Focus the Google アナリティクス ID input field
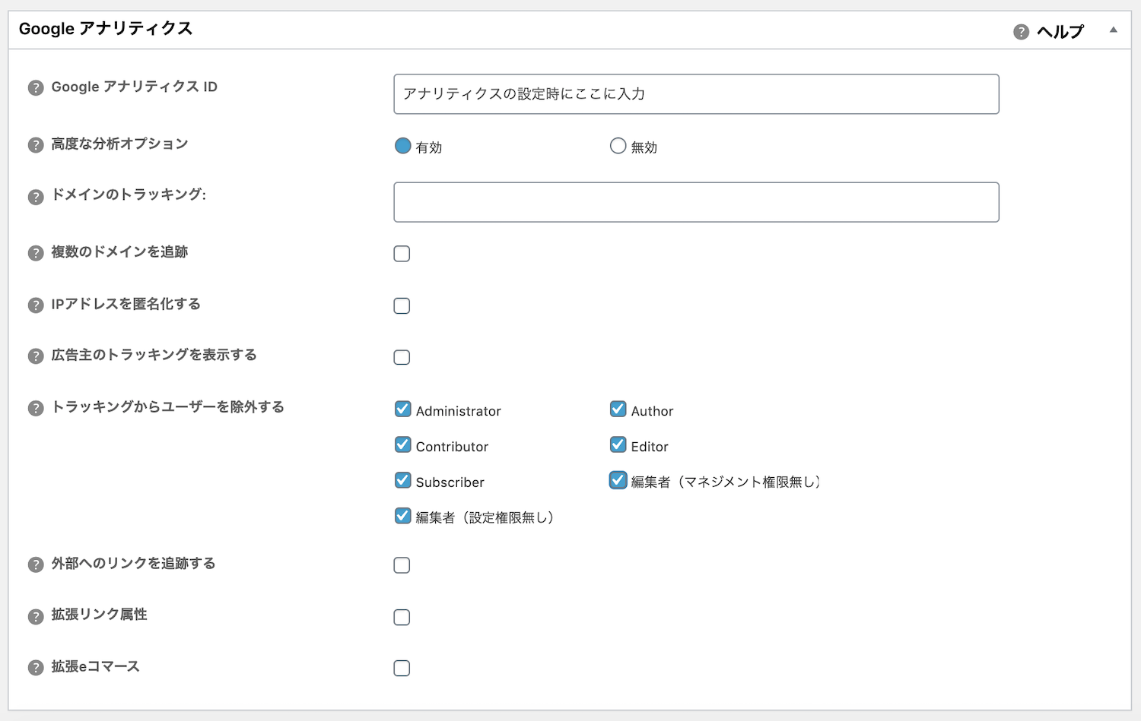 point(696,94)
